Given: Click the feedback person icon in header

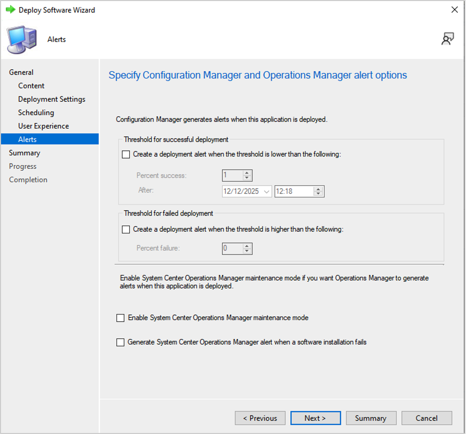Looking at the screenshot, I should 448,39.
